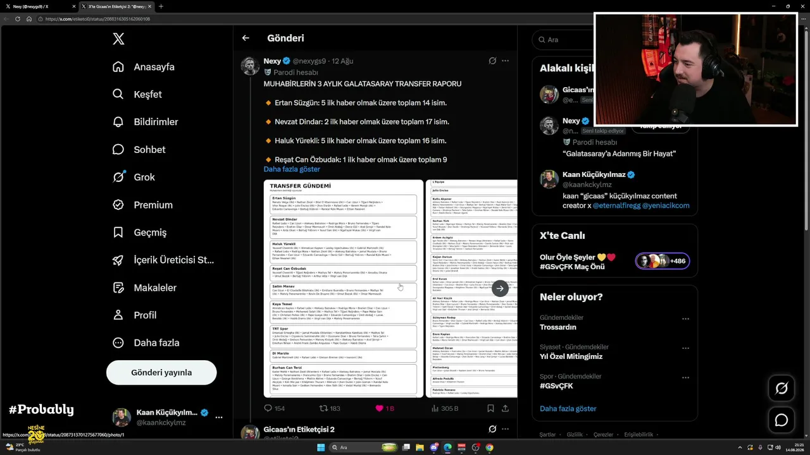
Task: Open the @eternalfiregg mention link
Action: [616, 205]
